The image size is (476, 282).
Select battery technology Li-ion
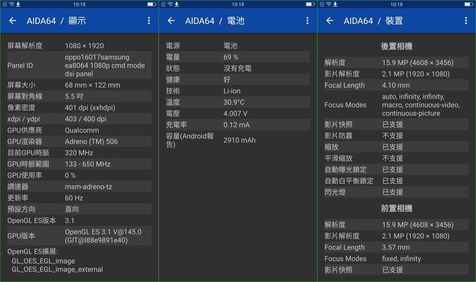[232, 91]
